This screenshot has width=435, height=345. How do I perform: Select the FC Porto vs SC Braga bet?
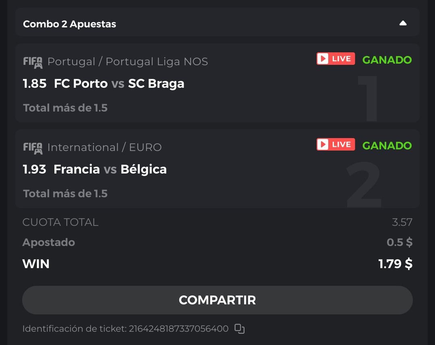(x=119, y=84)
